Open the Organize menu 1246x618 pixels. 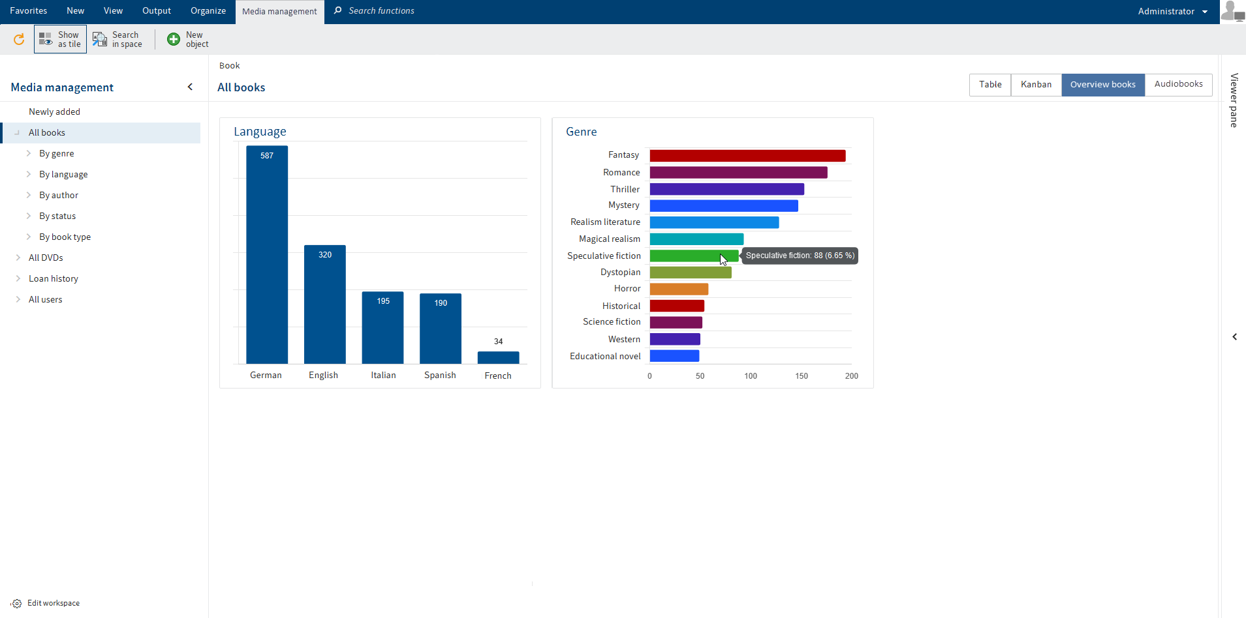pos(208,10)
